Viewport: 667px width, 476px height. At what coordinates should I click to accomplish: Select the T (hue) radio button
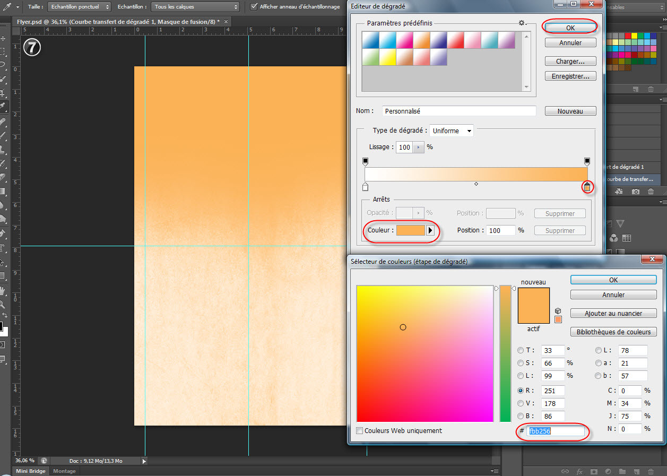[521, 350]
